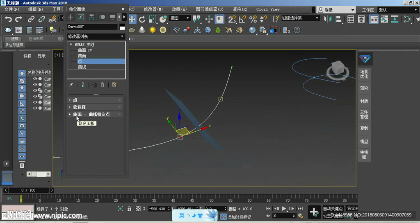Image resolution: width=420 pixels, height=223 pixels.
Task: Click the Edit Named Selection Sets icon
Action: [276, 19]
